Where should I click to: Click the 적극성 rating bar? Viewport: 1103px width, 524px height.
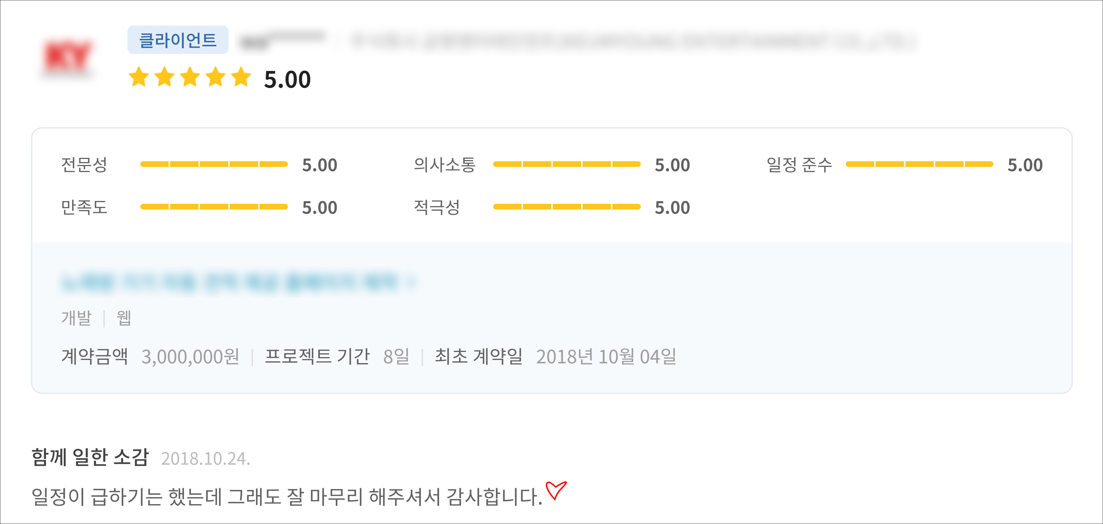coord(566,207)
